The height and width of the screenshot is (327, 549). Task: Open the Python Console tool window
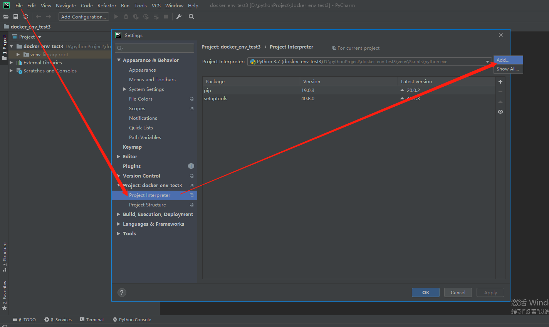point(132,319)
